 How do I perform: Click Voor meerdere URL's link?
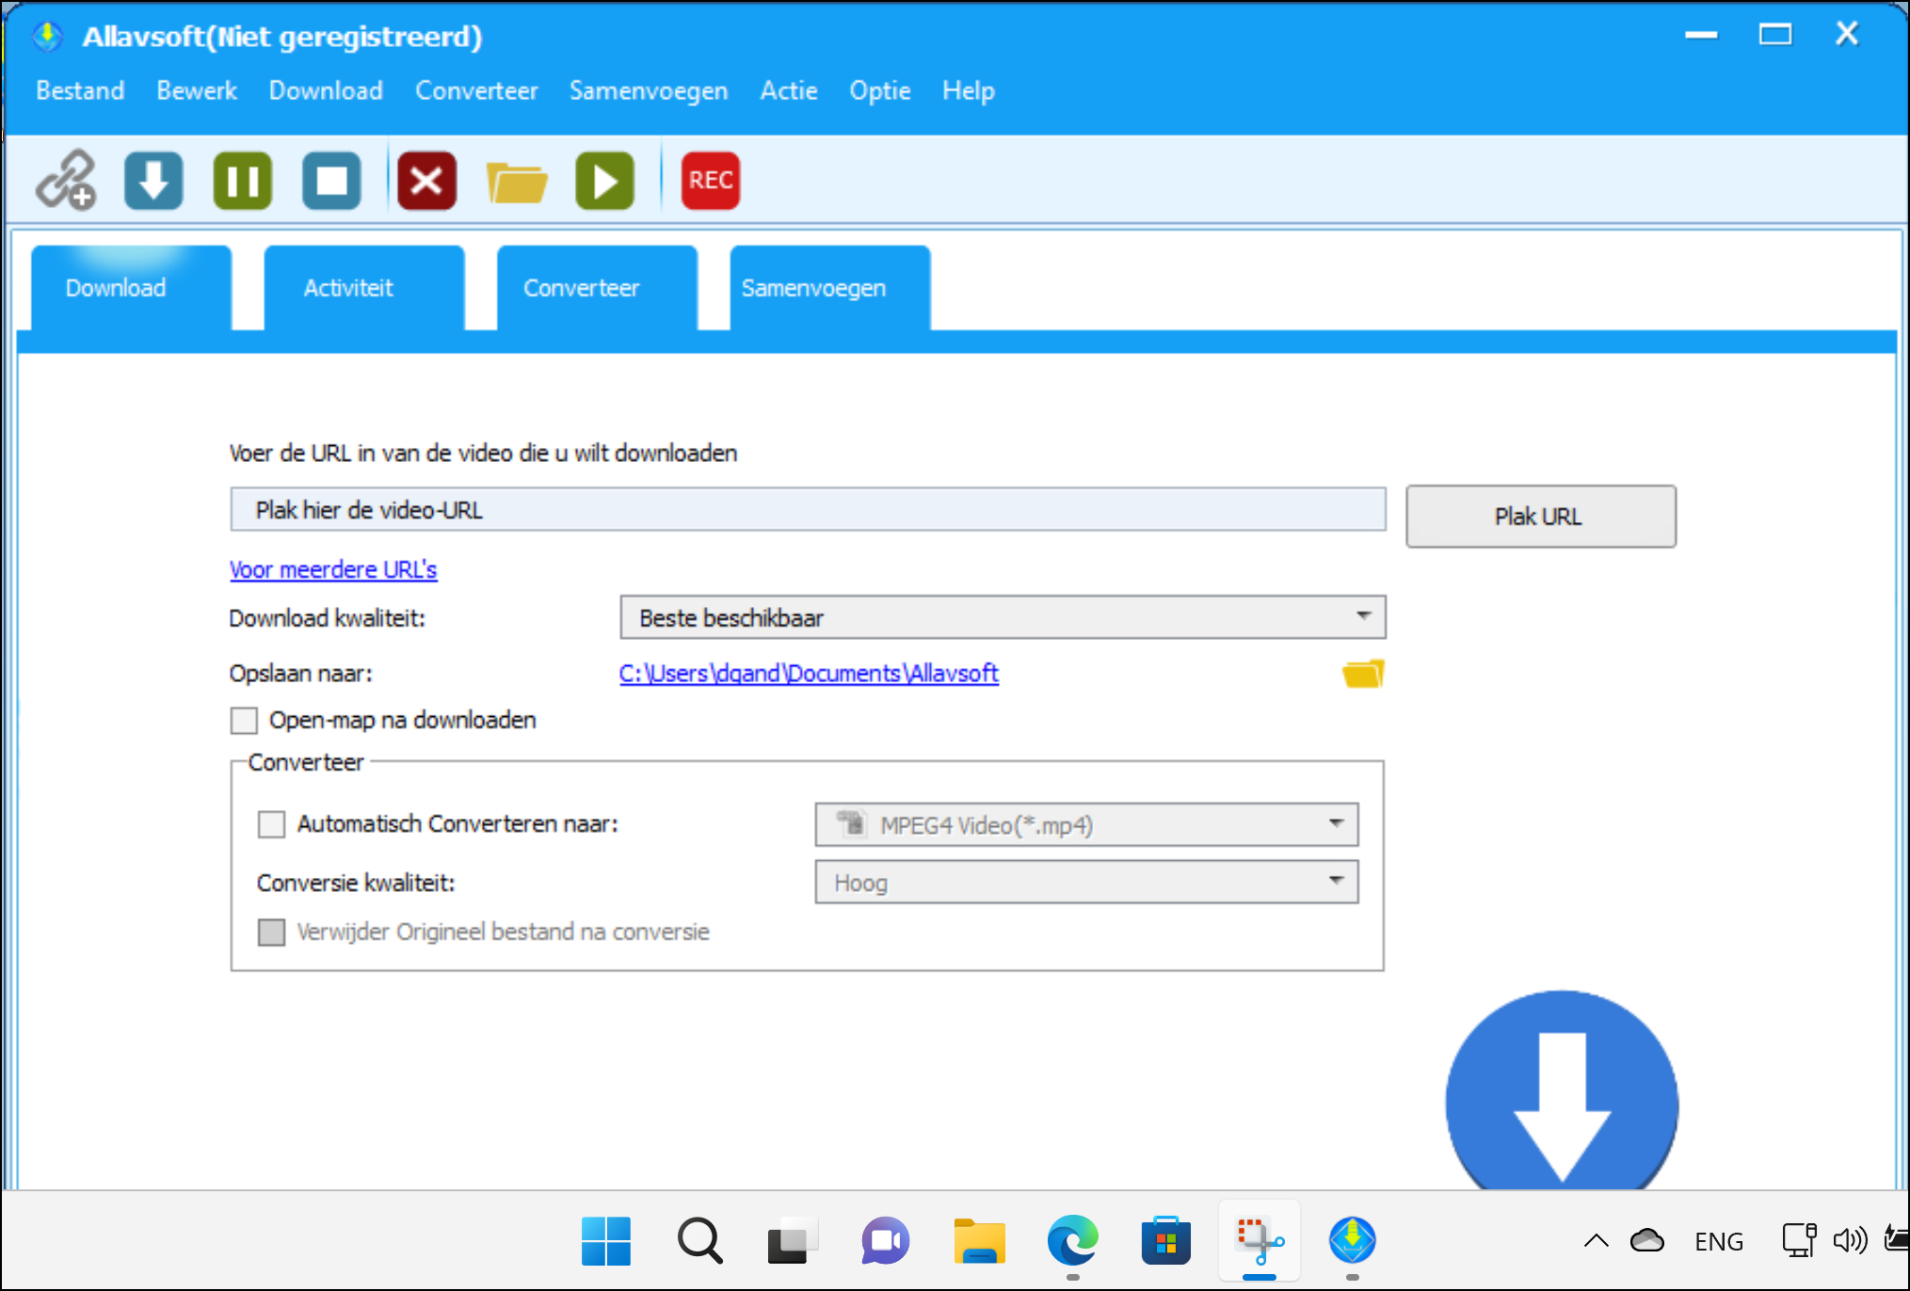(x=331, y=569)
